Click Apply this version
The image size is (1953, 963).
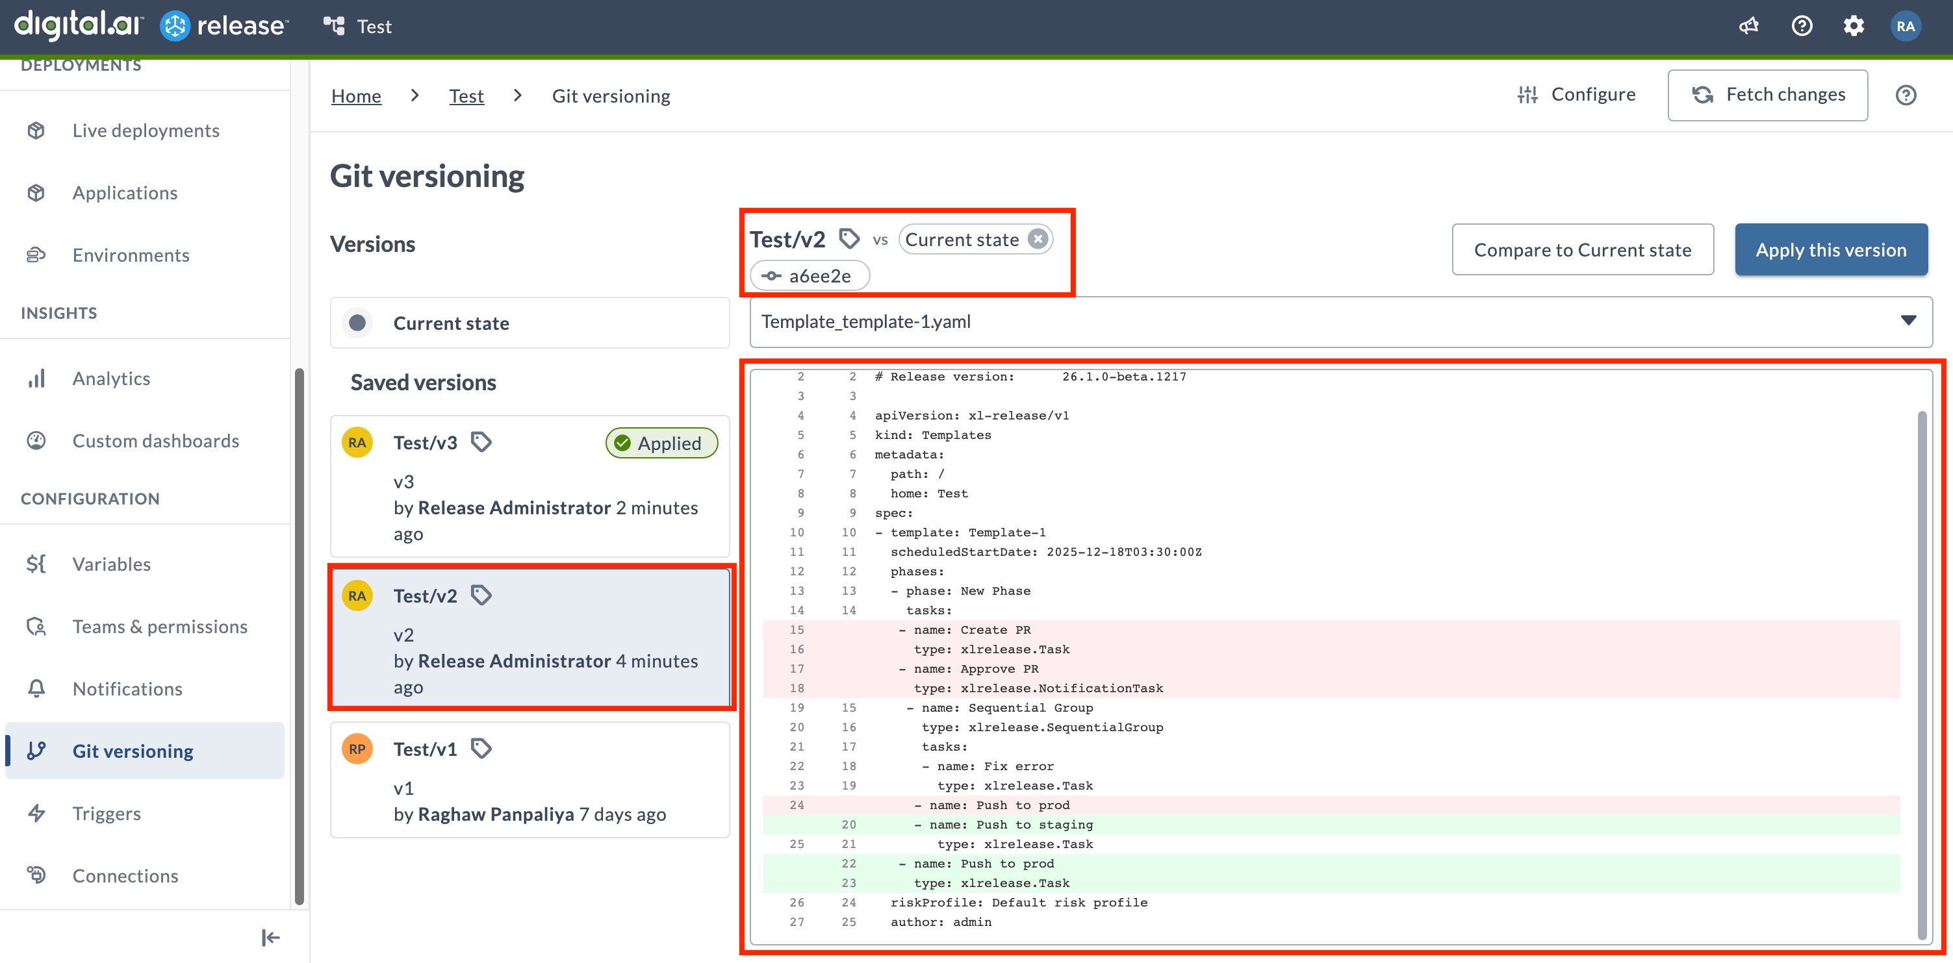(1831, 249)
